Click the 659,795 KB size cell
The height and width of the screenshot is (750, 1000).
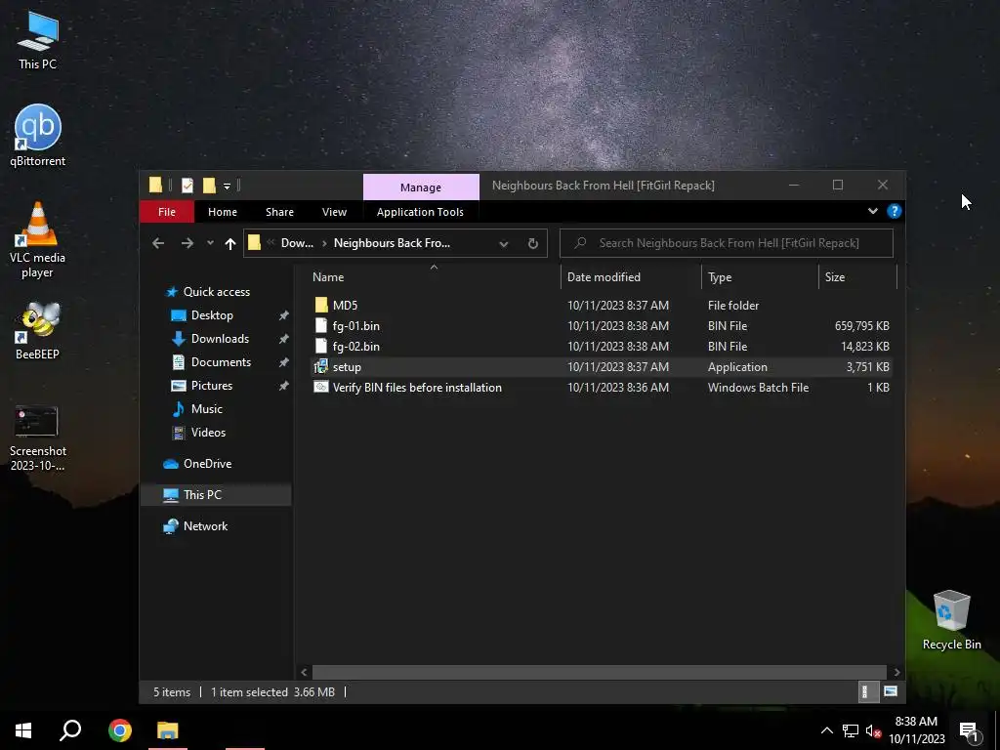coord(861,326)
